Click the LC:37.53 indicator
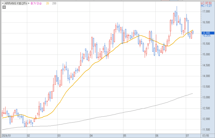The image size is (215, 138). (x=206, y=3)
